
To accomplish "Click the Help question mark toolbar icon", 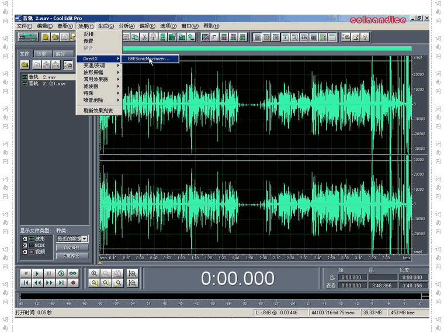I will pos(365,37).
